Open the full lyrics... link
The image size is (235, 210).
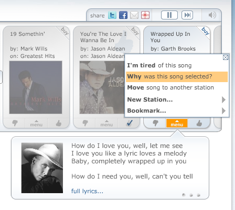[x=87, y=191]
